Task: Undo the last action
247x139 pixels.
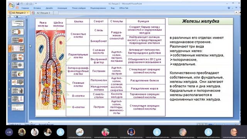Action: pyautogui.click(x=22, y=3)
